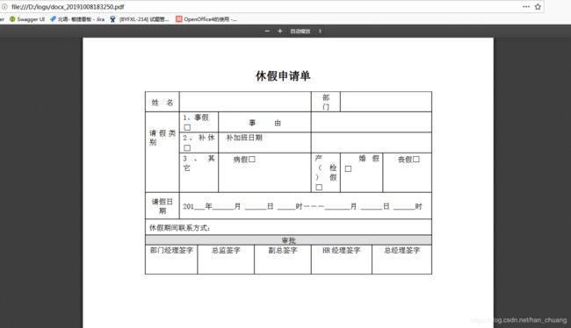571x328 pixels.
Task: Zoom out with the minus button
Action: click(267, 32)
